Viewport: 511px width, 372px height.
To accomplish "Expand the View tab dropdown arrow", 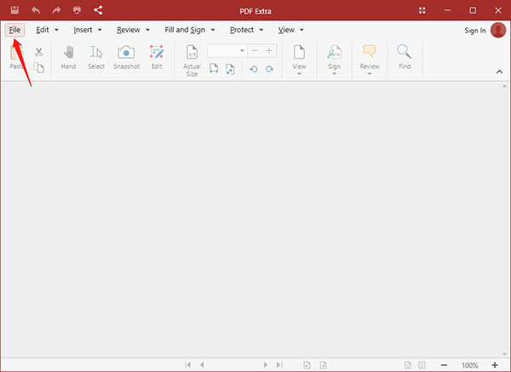I will (301, 30).
